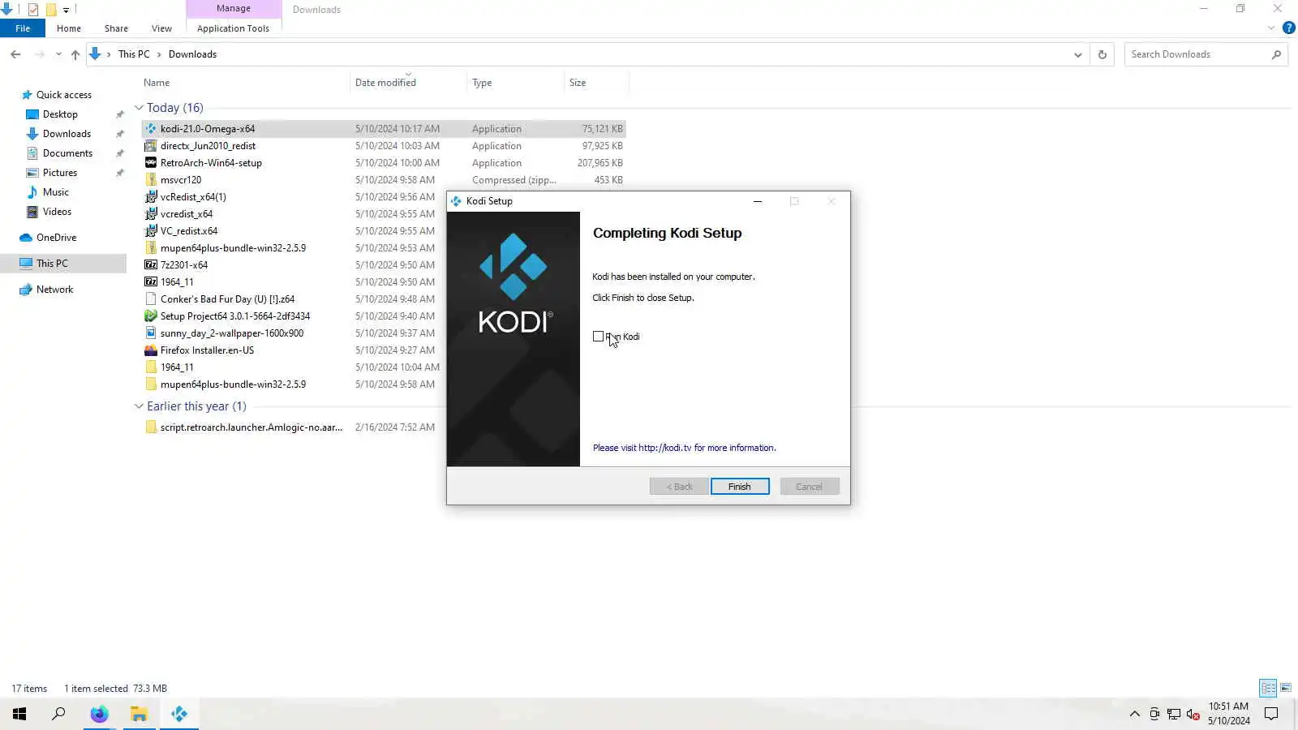Switch to the Share ribbon tab
This screenshot has width=1298, height=730.
[116, 28]
